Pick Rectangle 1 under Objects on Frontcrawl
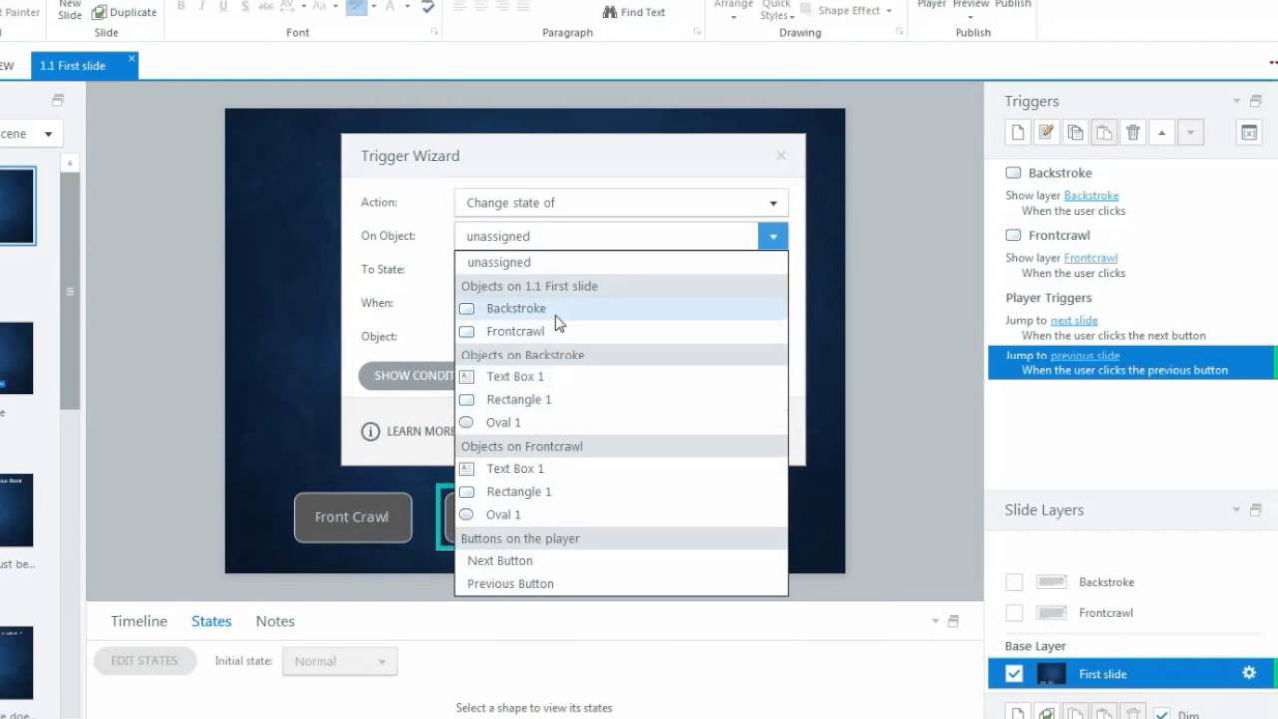Viewport: 1278px width, 719px height. coord(621,491)
